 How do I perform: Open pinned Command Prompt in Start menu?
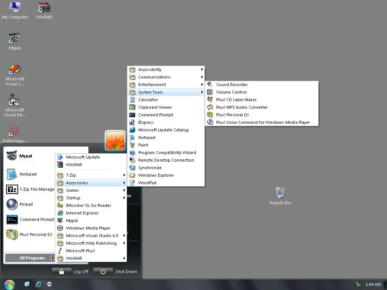point(29,219)
